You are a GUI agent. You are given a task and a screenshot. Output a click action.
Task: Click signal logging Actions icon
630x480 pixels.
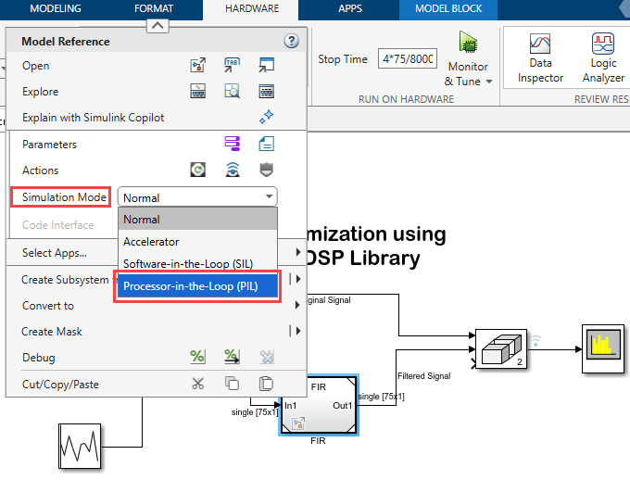coord(233,170)
